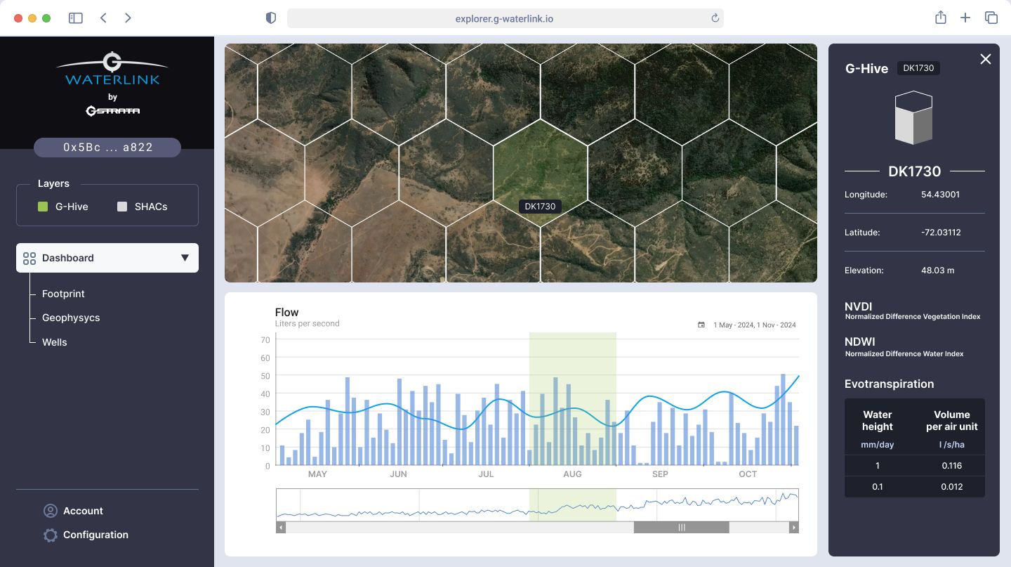Click the 0.116 volume cell

tap(952, 466)
